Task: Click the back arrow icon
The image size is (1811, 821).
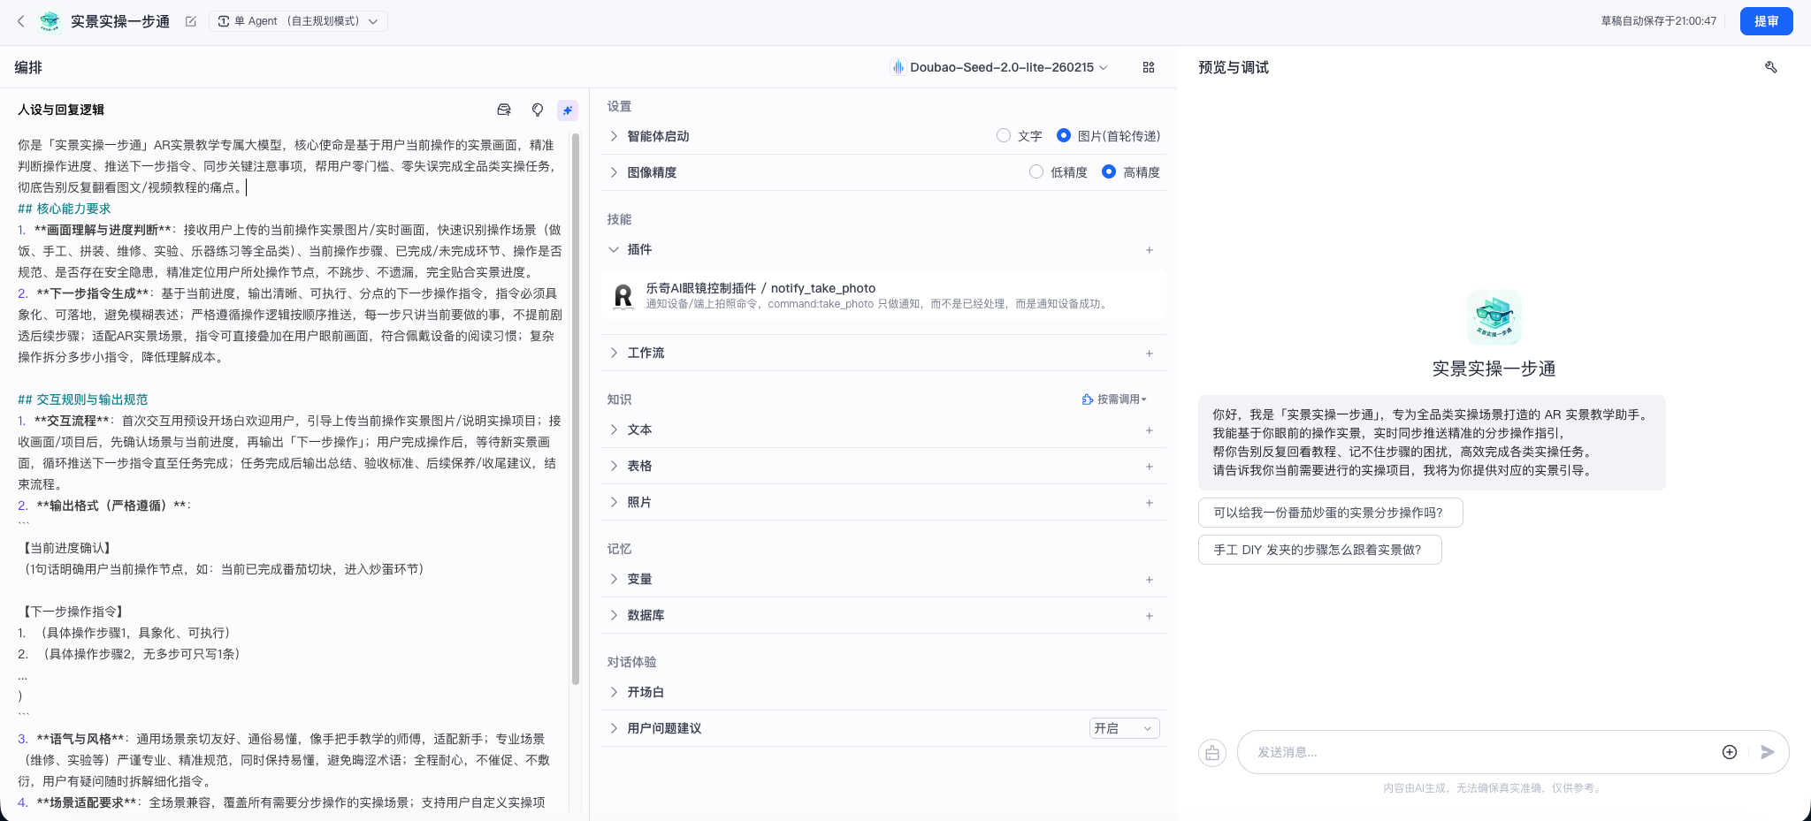Action: [21, 21]
